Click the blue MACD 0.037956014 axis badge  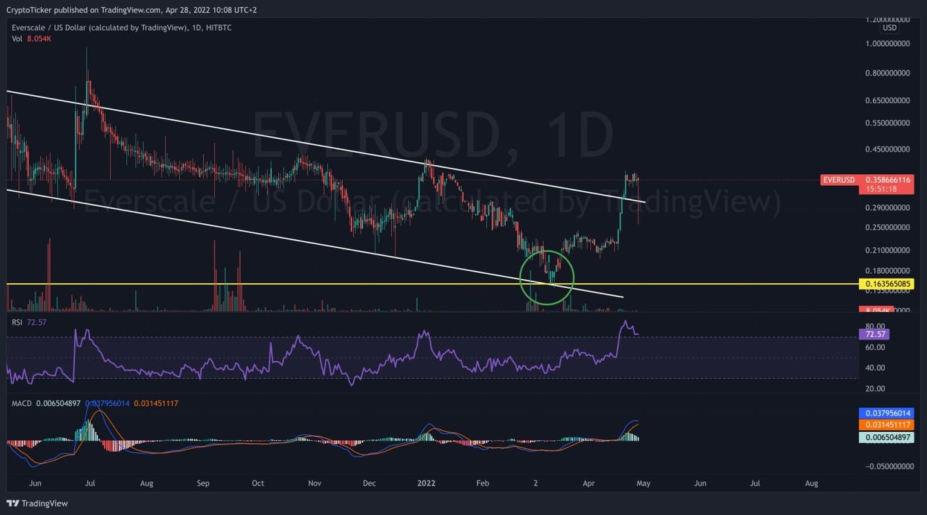click(x=886, y=413)
